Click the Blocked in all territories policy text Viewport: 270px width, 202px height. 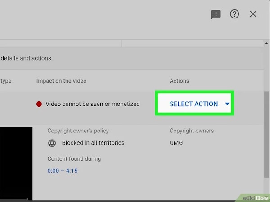point(93,143)
